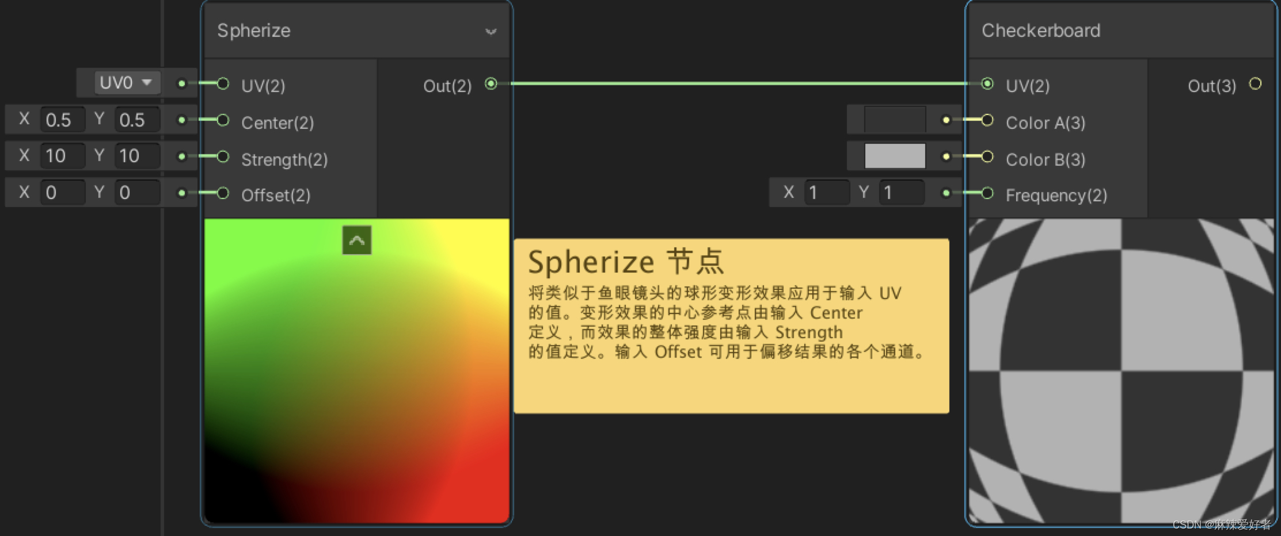Collapse the Spherize preview with the up chevron

coord(357,240)
